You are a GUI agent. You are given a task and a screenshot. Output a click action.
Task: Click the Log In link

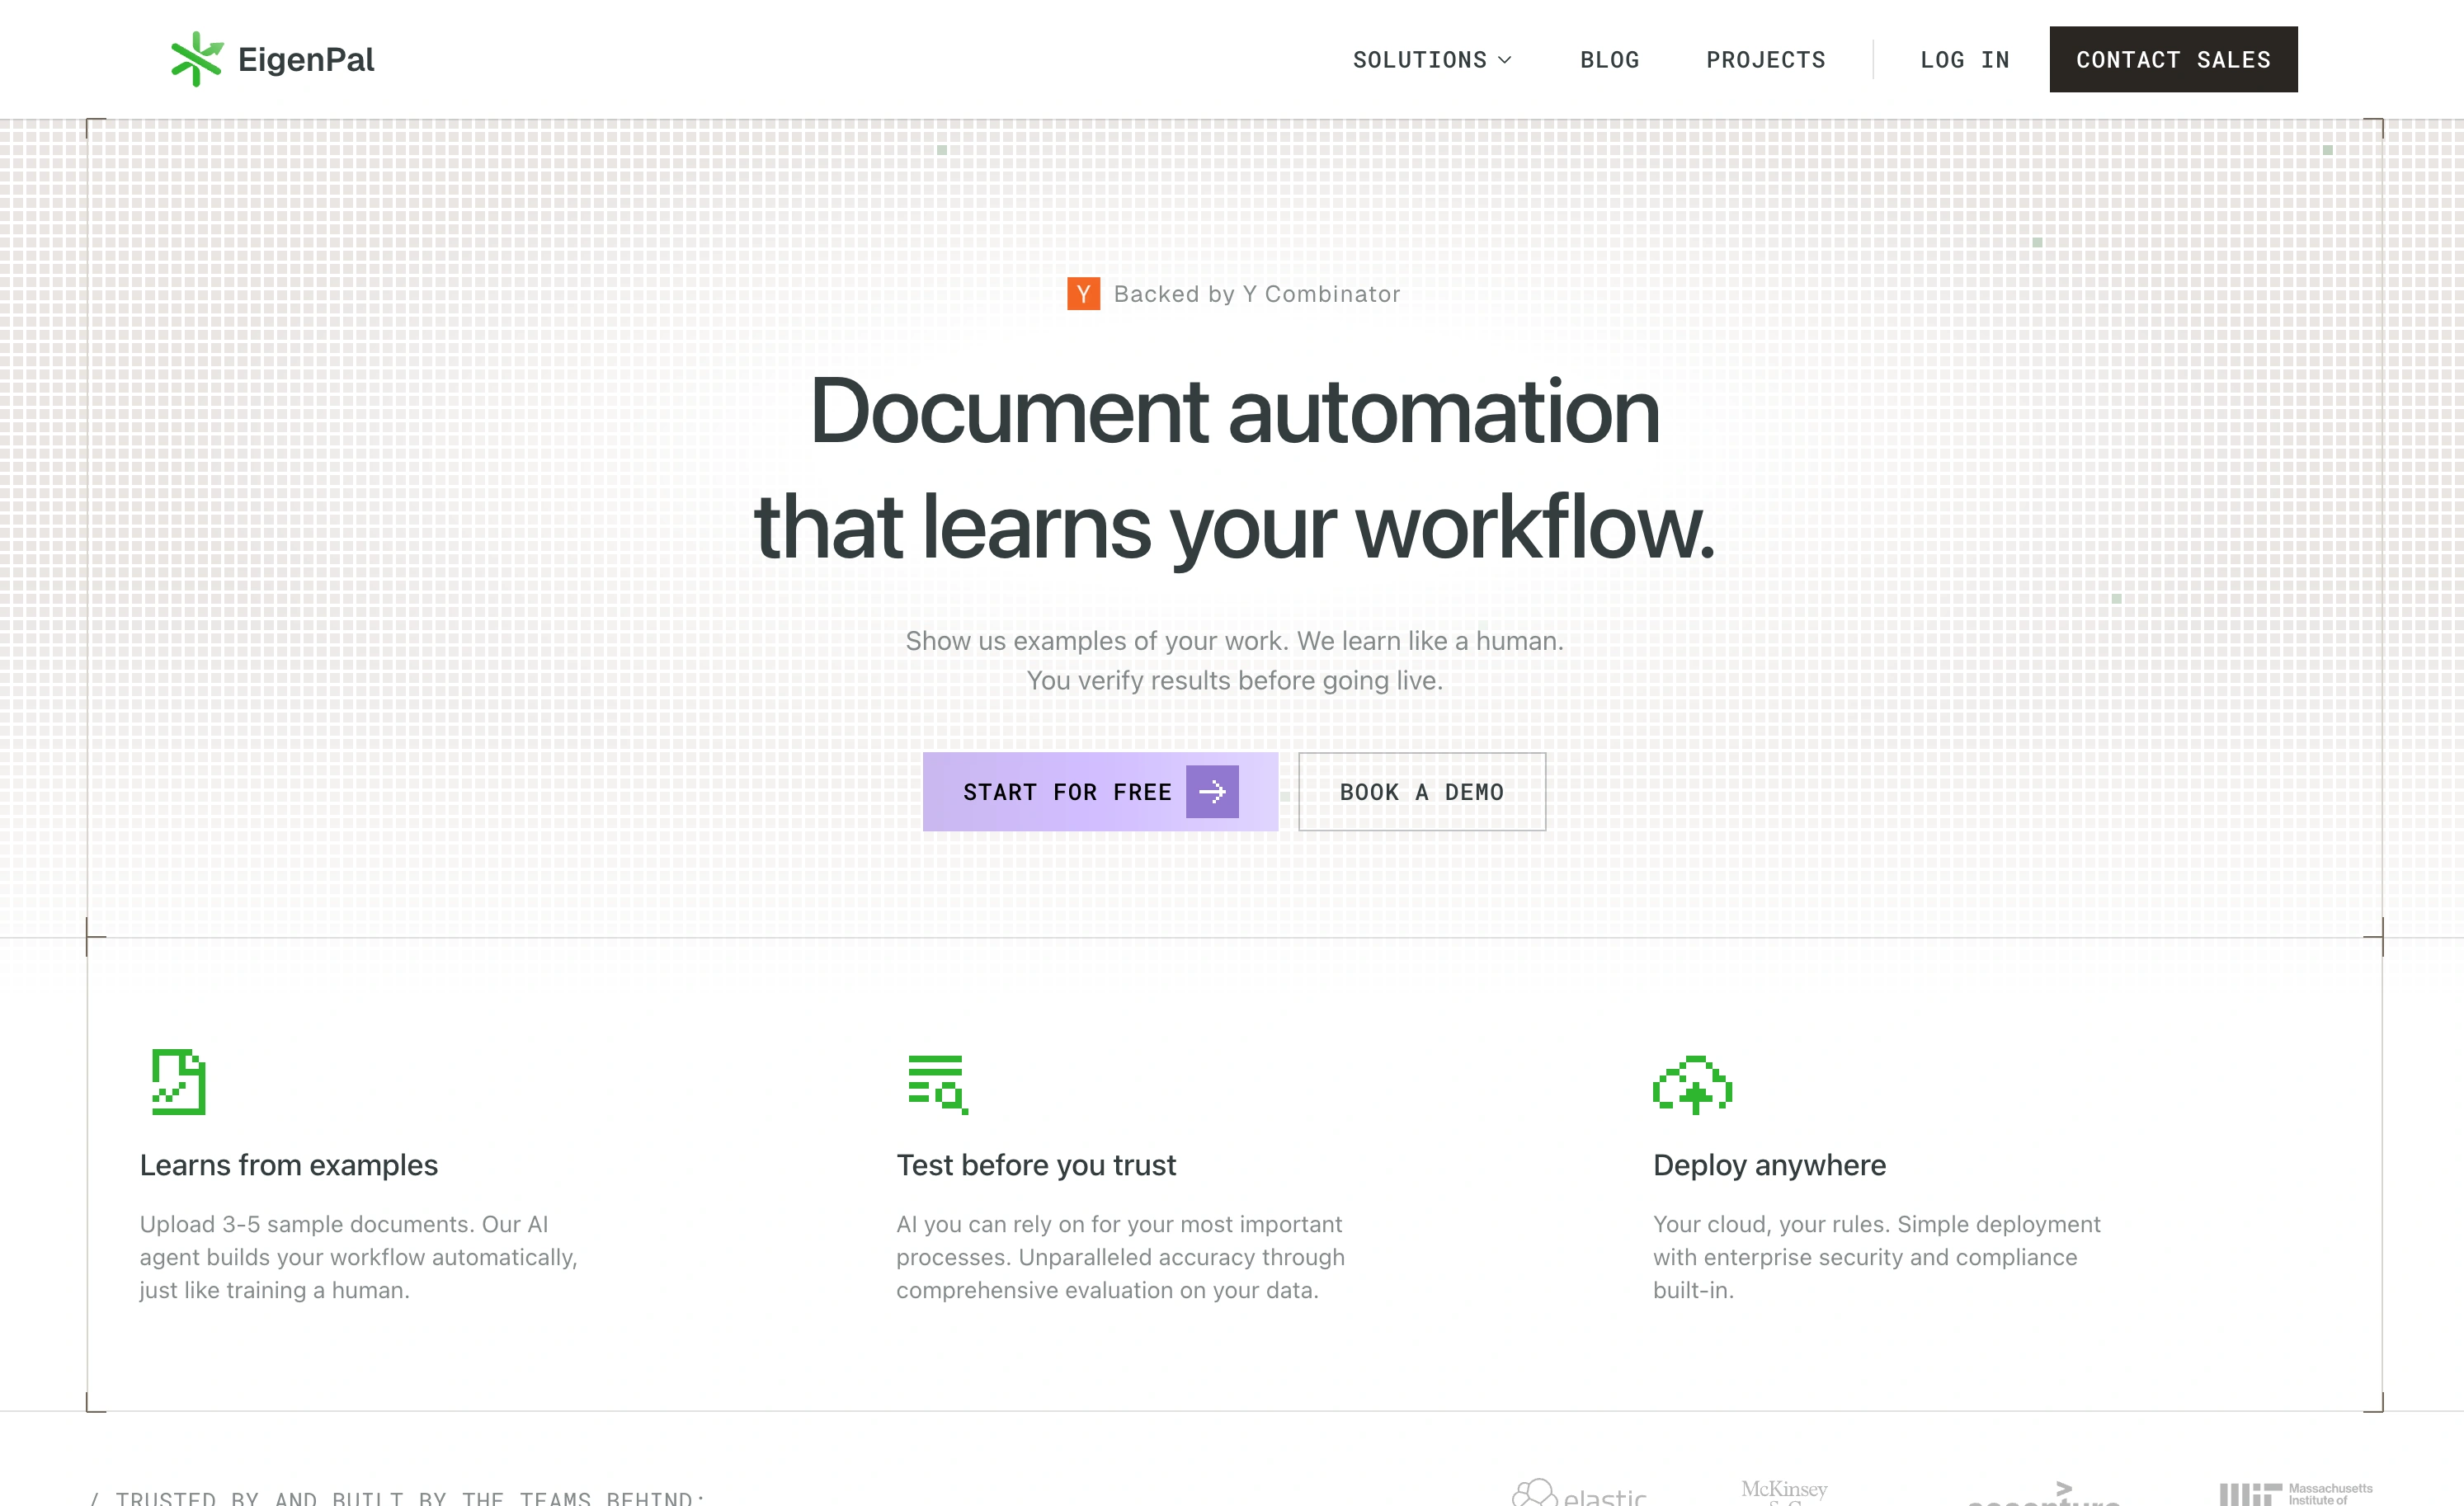pyautogui.click(x=1965, y=60)
